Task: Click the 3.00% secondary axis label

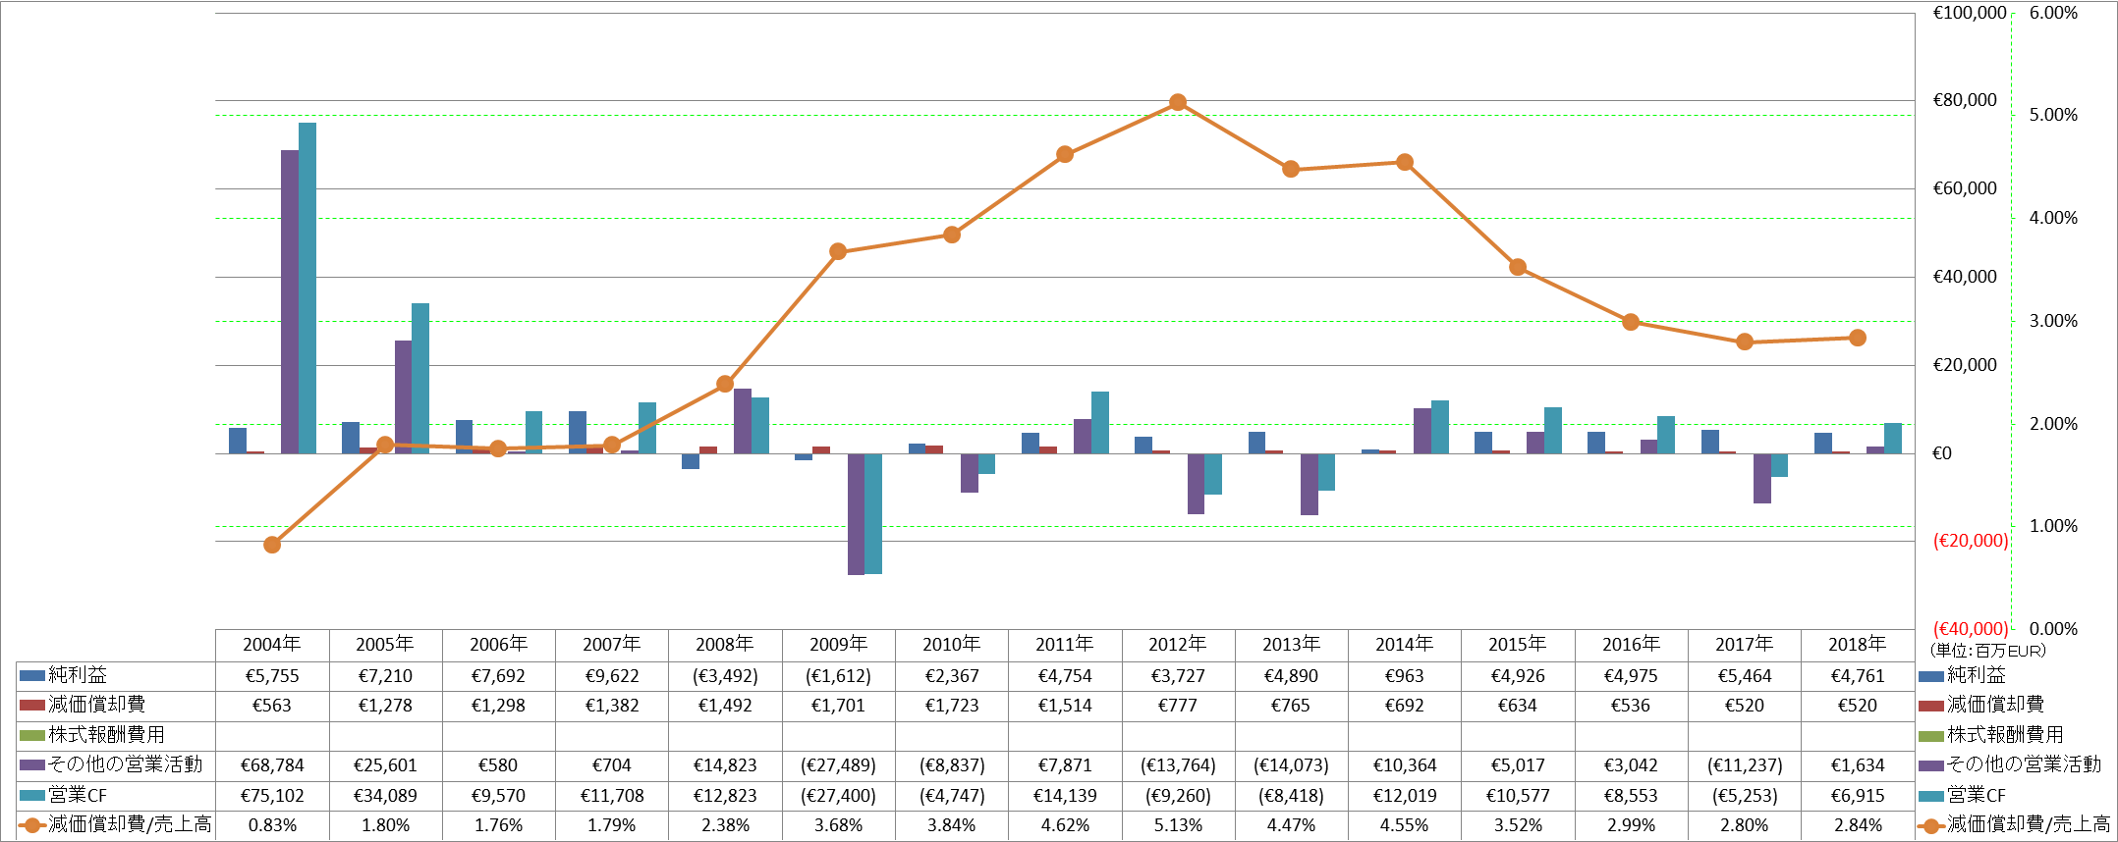Action: pyautogui.click(x=2053, y=321)
